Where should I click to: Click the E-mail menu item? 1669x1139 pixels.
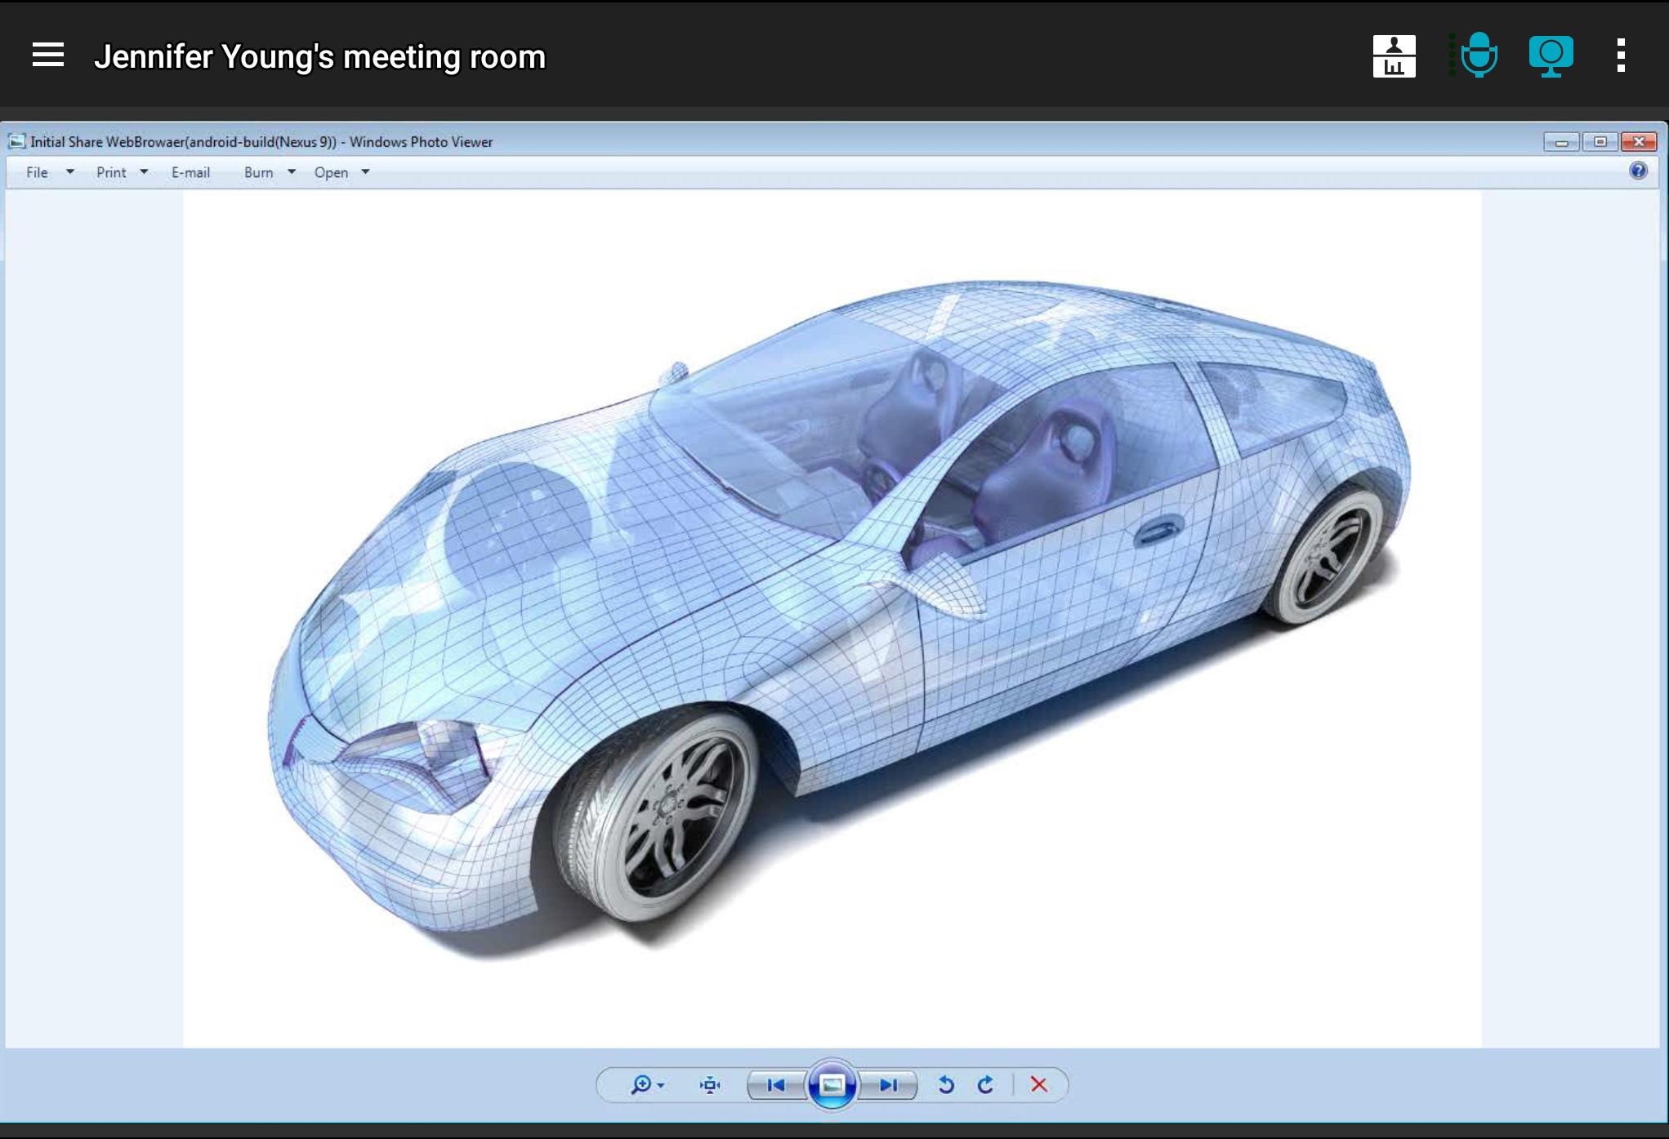coord(190,172)
